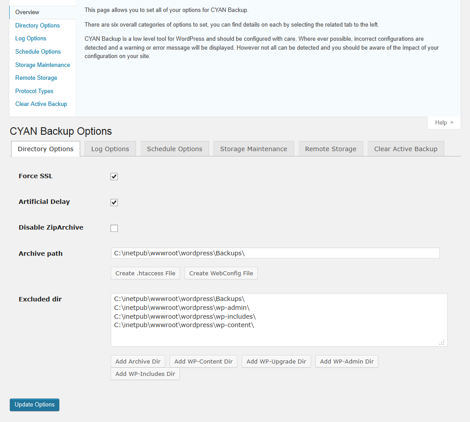This screenshot has width=470, height=422.
Task: Switch to the Clear Active Backup settings tab
Action: pyautogui.click(x=406, y=149)
